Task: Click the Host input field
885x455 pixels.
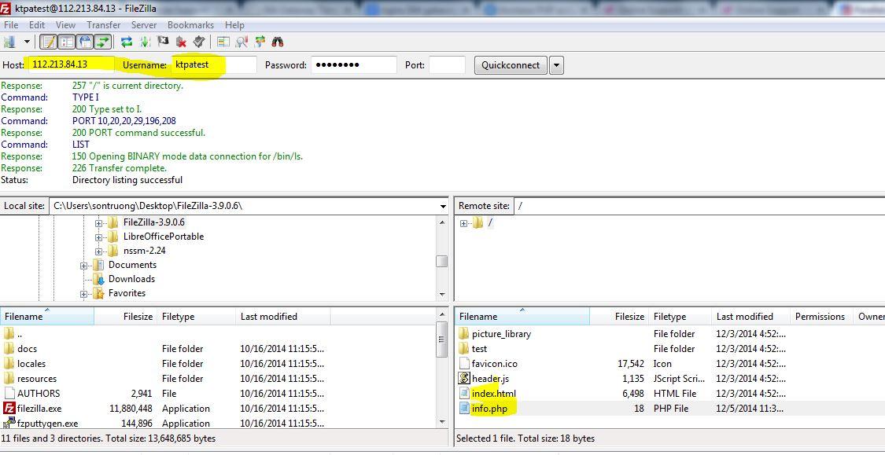Action: tap(72, 65)
